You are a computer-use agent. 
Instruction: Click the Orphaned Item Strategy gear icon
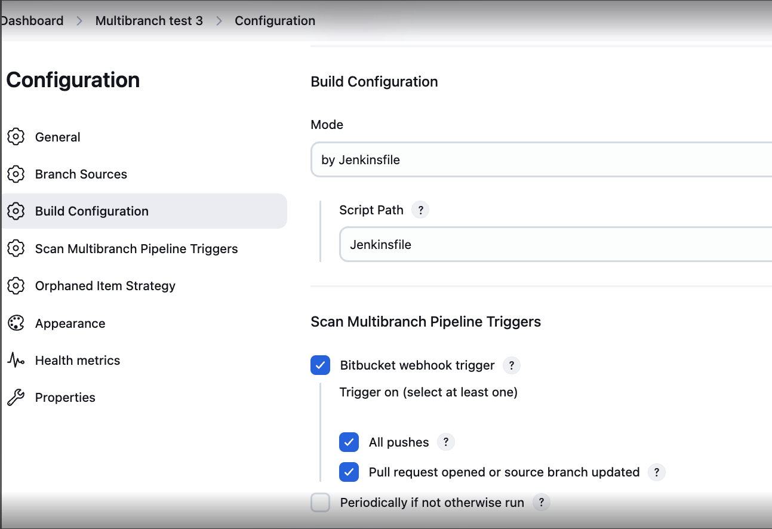(16, 286)
